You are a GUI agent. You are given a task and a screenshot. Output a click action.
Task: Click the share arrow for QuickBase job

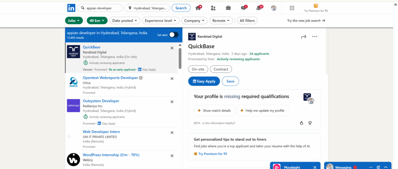[303, 37]
